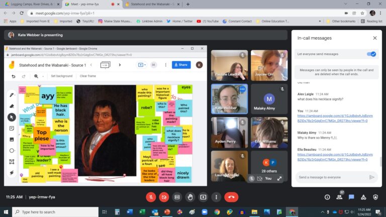Viewport: 386px width, 217px height.
Task: Open the Windows Start menu
Action: point(6,212)
